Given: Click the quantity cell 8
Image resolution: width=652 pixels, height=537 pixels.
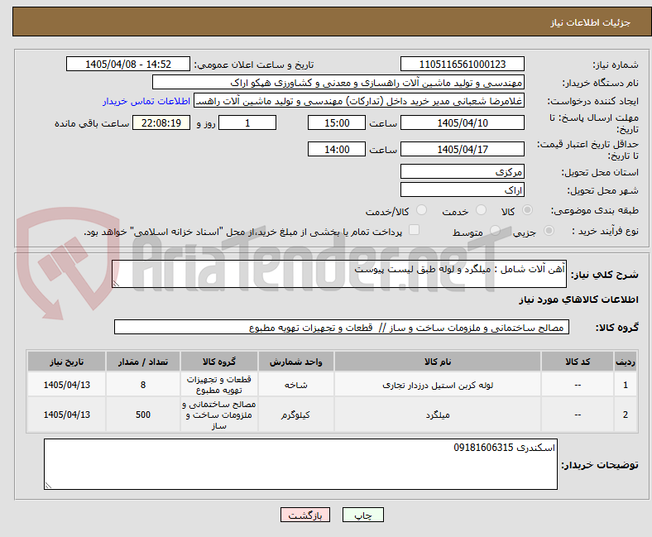Looking at the screenshot, I should (143, 385).
